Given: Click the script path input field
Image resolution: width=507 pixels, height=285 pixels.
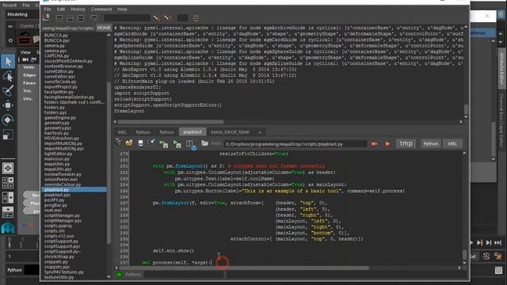Looking at the screenshot, I should pos(295,144).
